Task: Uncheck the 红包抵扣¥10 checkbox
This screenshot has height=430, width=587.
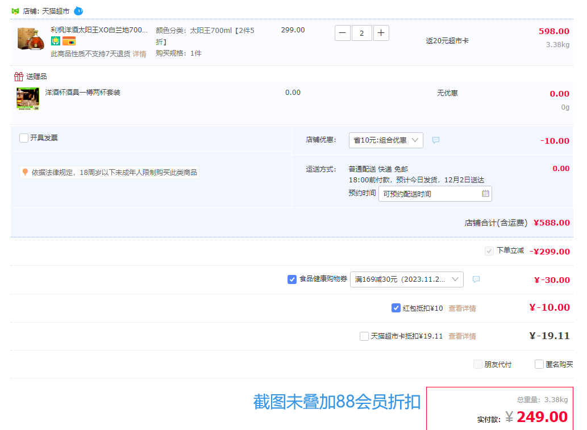Action: click(x=396, y=308)
